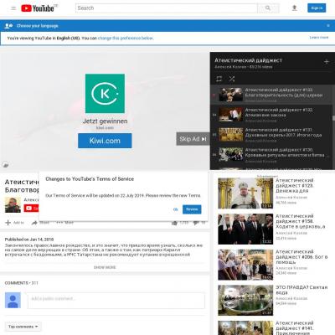Open the Learn more link
The height and width of the screenshot is (335, 335).
(x=319, y=37)
